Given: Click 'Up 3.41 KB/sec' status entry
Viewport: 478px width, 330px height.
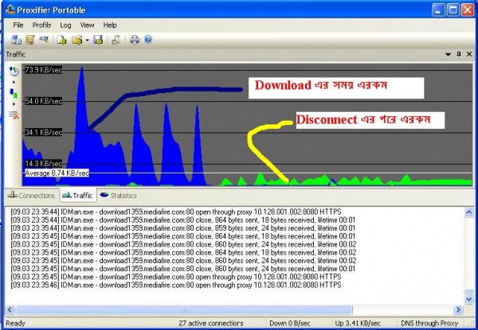Looking at the screenshot, I should 358,323.
